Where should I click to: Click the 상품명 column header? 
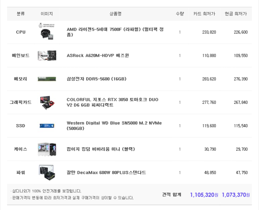(115, 14)
